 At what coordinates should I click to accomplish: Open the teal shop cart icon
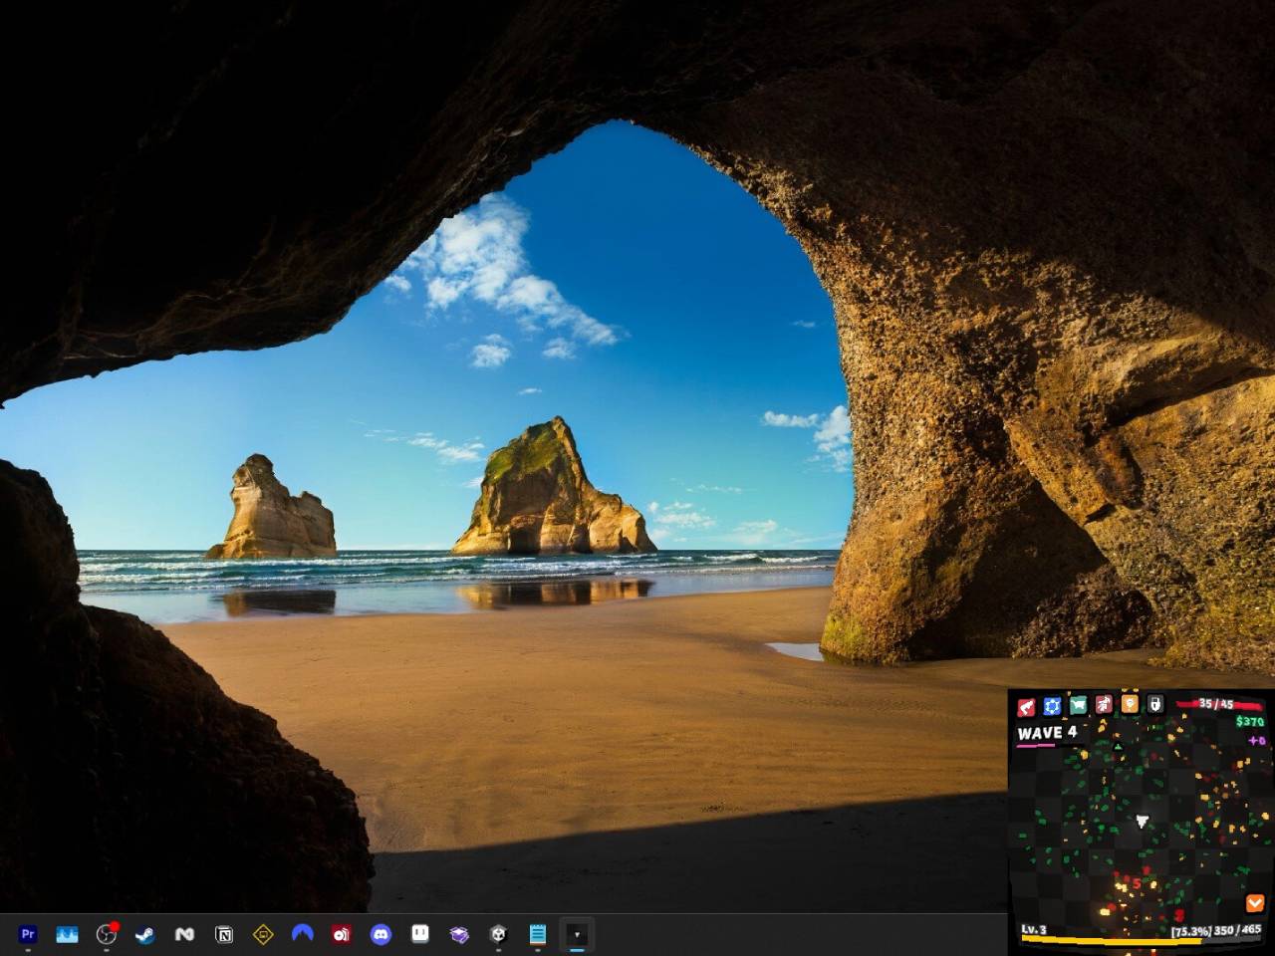click(1078, 705)
